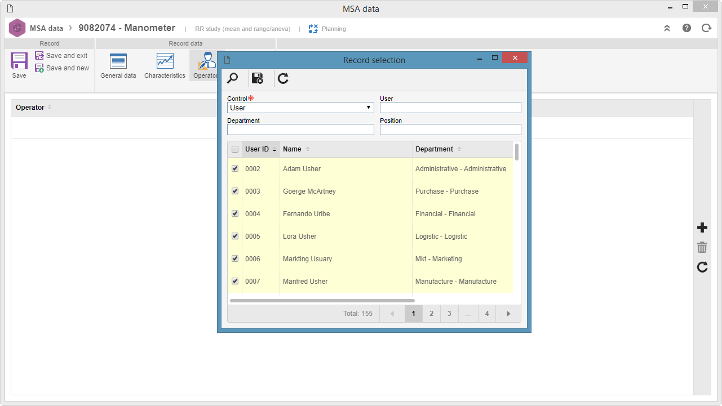Click Save and exit
The width and height of the screenshot is (722, 406).
[x=61, y=56]
